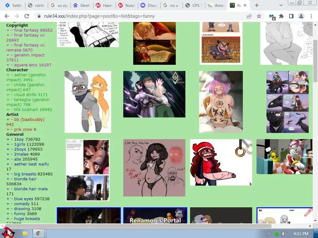Viewport: 318px width, 238px height.
Task: Open the comedy tag link
Action: pyautogui.click(x=22, y=204)
